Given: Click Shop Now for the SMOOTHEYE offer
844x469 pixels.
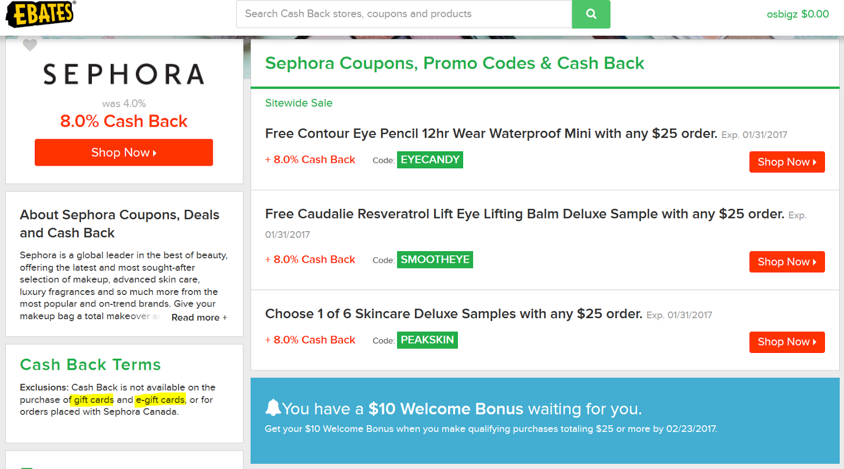Looking at the screenshot, I should (787, 262).
